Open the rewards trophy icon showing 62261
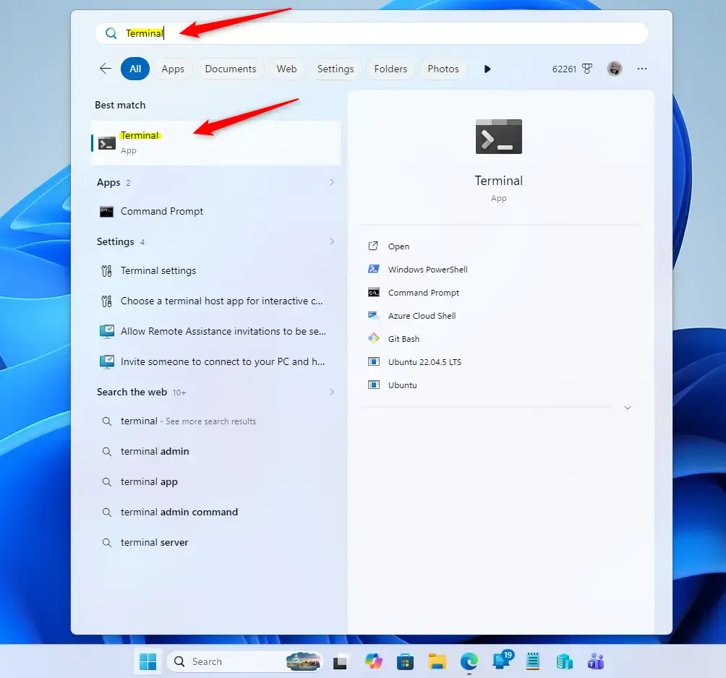Screen dimensions: 726x678 click(x=587, y=69)
